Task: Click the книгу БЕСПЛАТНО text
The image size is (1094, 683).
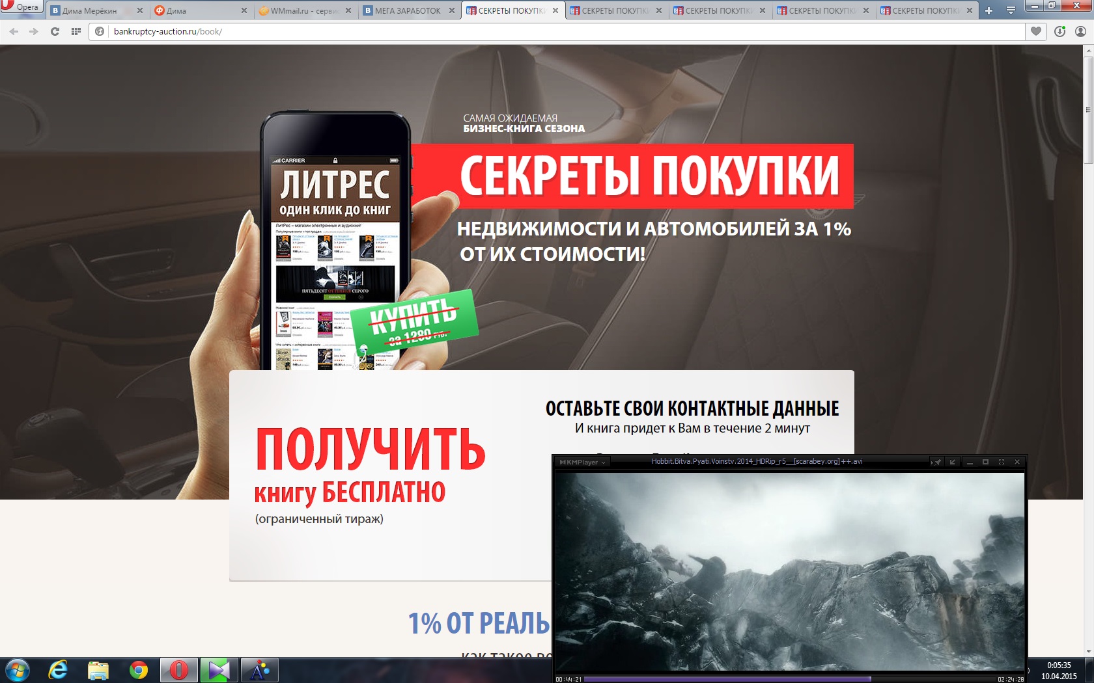Action: pos(350,493)
